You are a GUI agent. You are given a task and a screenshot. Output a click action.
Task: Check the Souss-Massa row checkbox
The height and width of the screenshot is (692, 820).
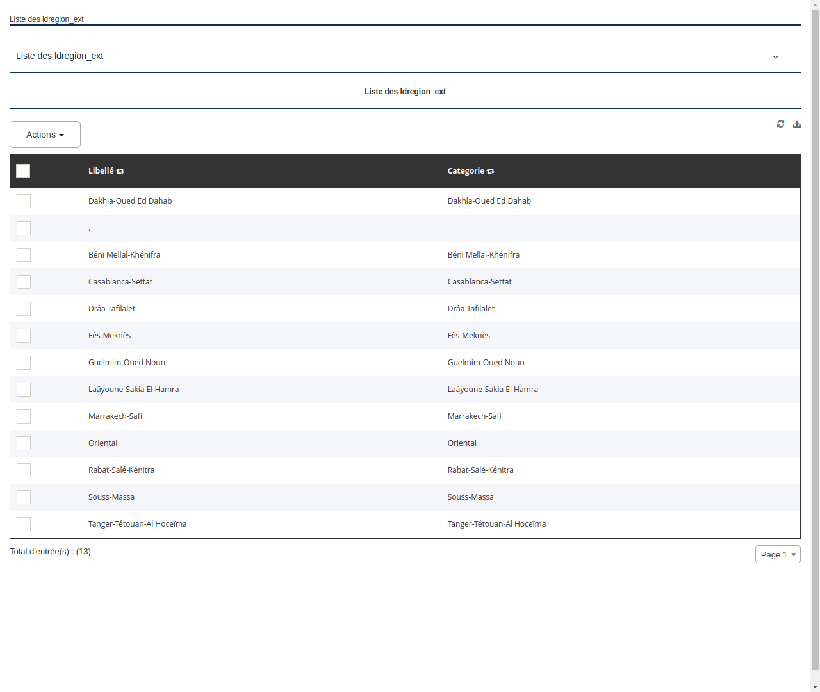click(x=24, y=497)
